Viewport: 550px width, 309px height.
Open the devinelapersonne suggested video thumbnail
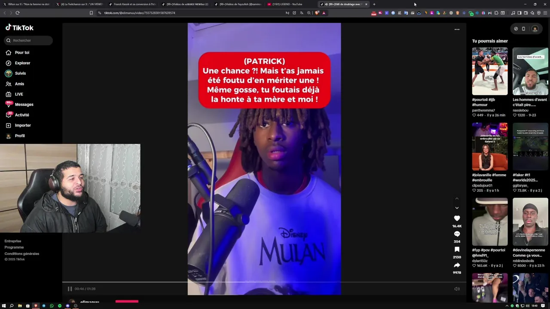(x=530, y=222)
